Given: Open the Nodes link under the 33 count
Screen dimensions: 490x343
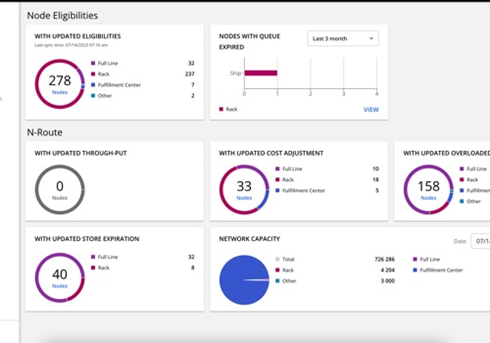Looking at the screenshot, I should [x=244, y=198].
